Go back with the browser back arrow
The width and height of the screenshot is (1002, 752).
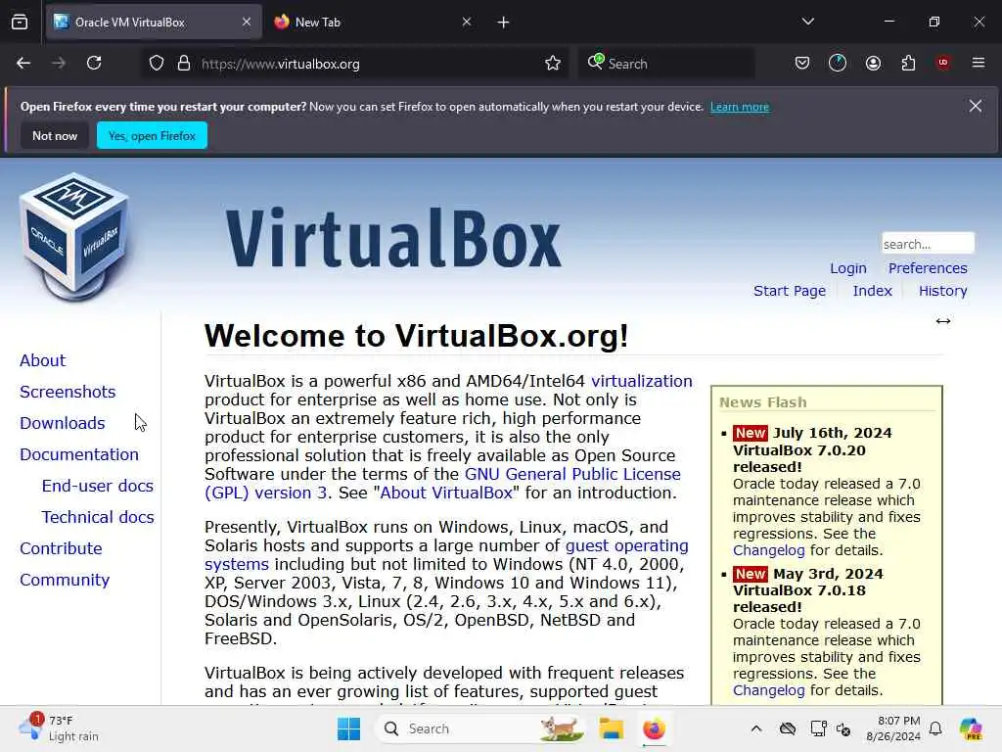pos(23,63)
